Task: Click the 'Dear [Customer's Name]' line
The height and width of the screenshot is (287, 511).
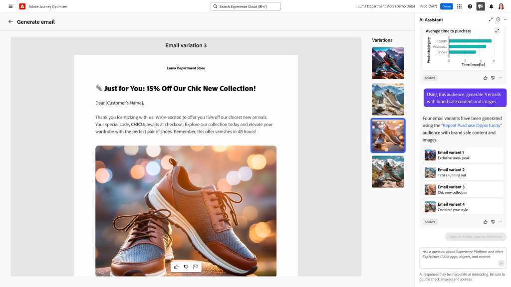Action: click(x=120, y=103)
